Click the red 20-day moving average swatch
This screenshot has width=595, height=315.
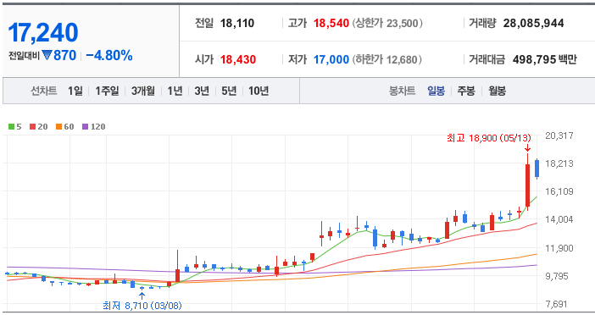[x=33, y=127]
